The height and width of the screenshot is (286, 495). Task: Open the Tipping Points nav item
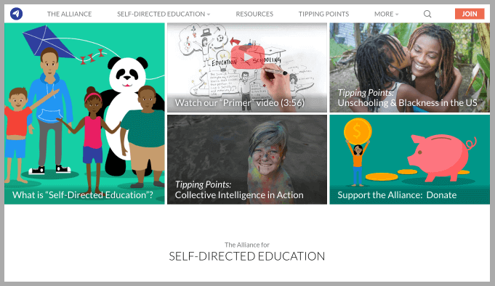(323, 14)
